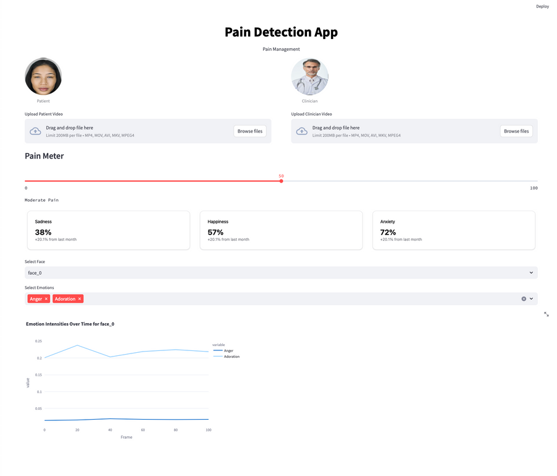This screenshot has height=476, width=557.
Task: Toggle the Anger series in the legend
Action: [x=228, y=350]
